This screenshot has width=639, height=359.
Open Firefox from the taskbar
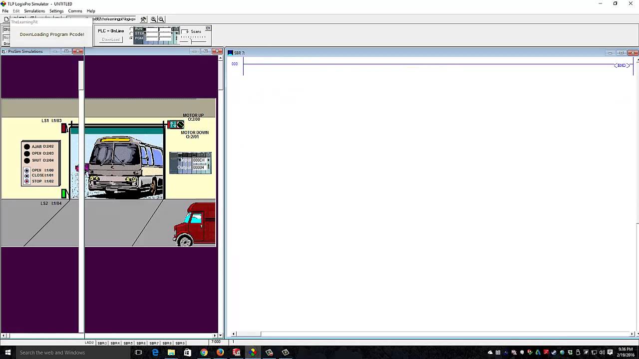click(220, 353)
